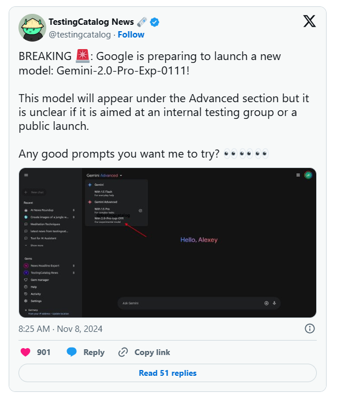The width and height of the screenshot is (337, 396).
Task: Click the blue verified badge
Action: pyautogui.click(x=154, y=22)
